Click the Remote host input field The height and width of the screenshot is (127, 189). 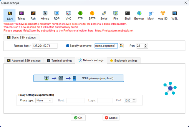pyautogui.click(x=45, y=46)
